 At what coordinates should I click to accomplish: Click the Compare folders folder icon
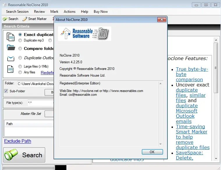[11, 48]
